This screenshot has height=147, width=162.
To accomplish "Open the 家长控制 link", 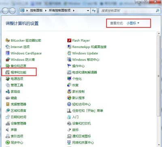I will coord(79,92).
